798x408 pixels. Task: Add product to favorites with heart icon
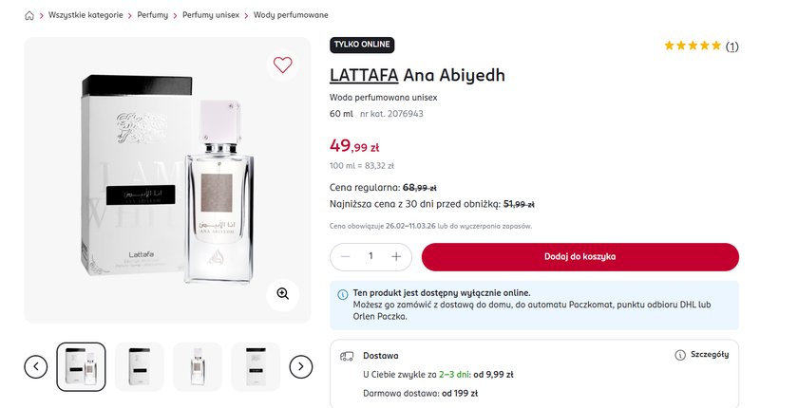point(282,65)
